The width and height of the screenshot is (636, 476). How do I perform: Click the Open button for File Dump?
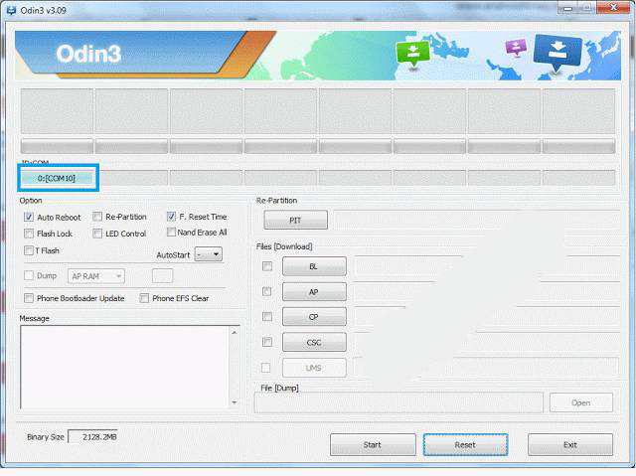point(580,402)
